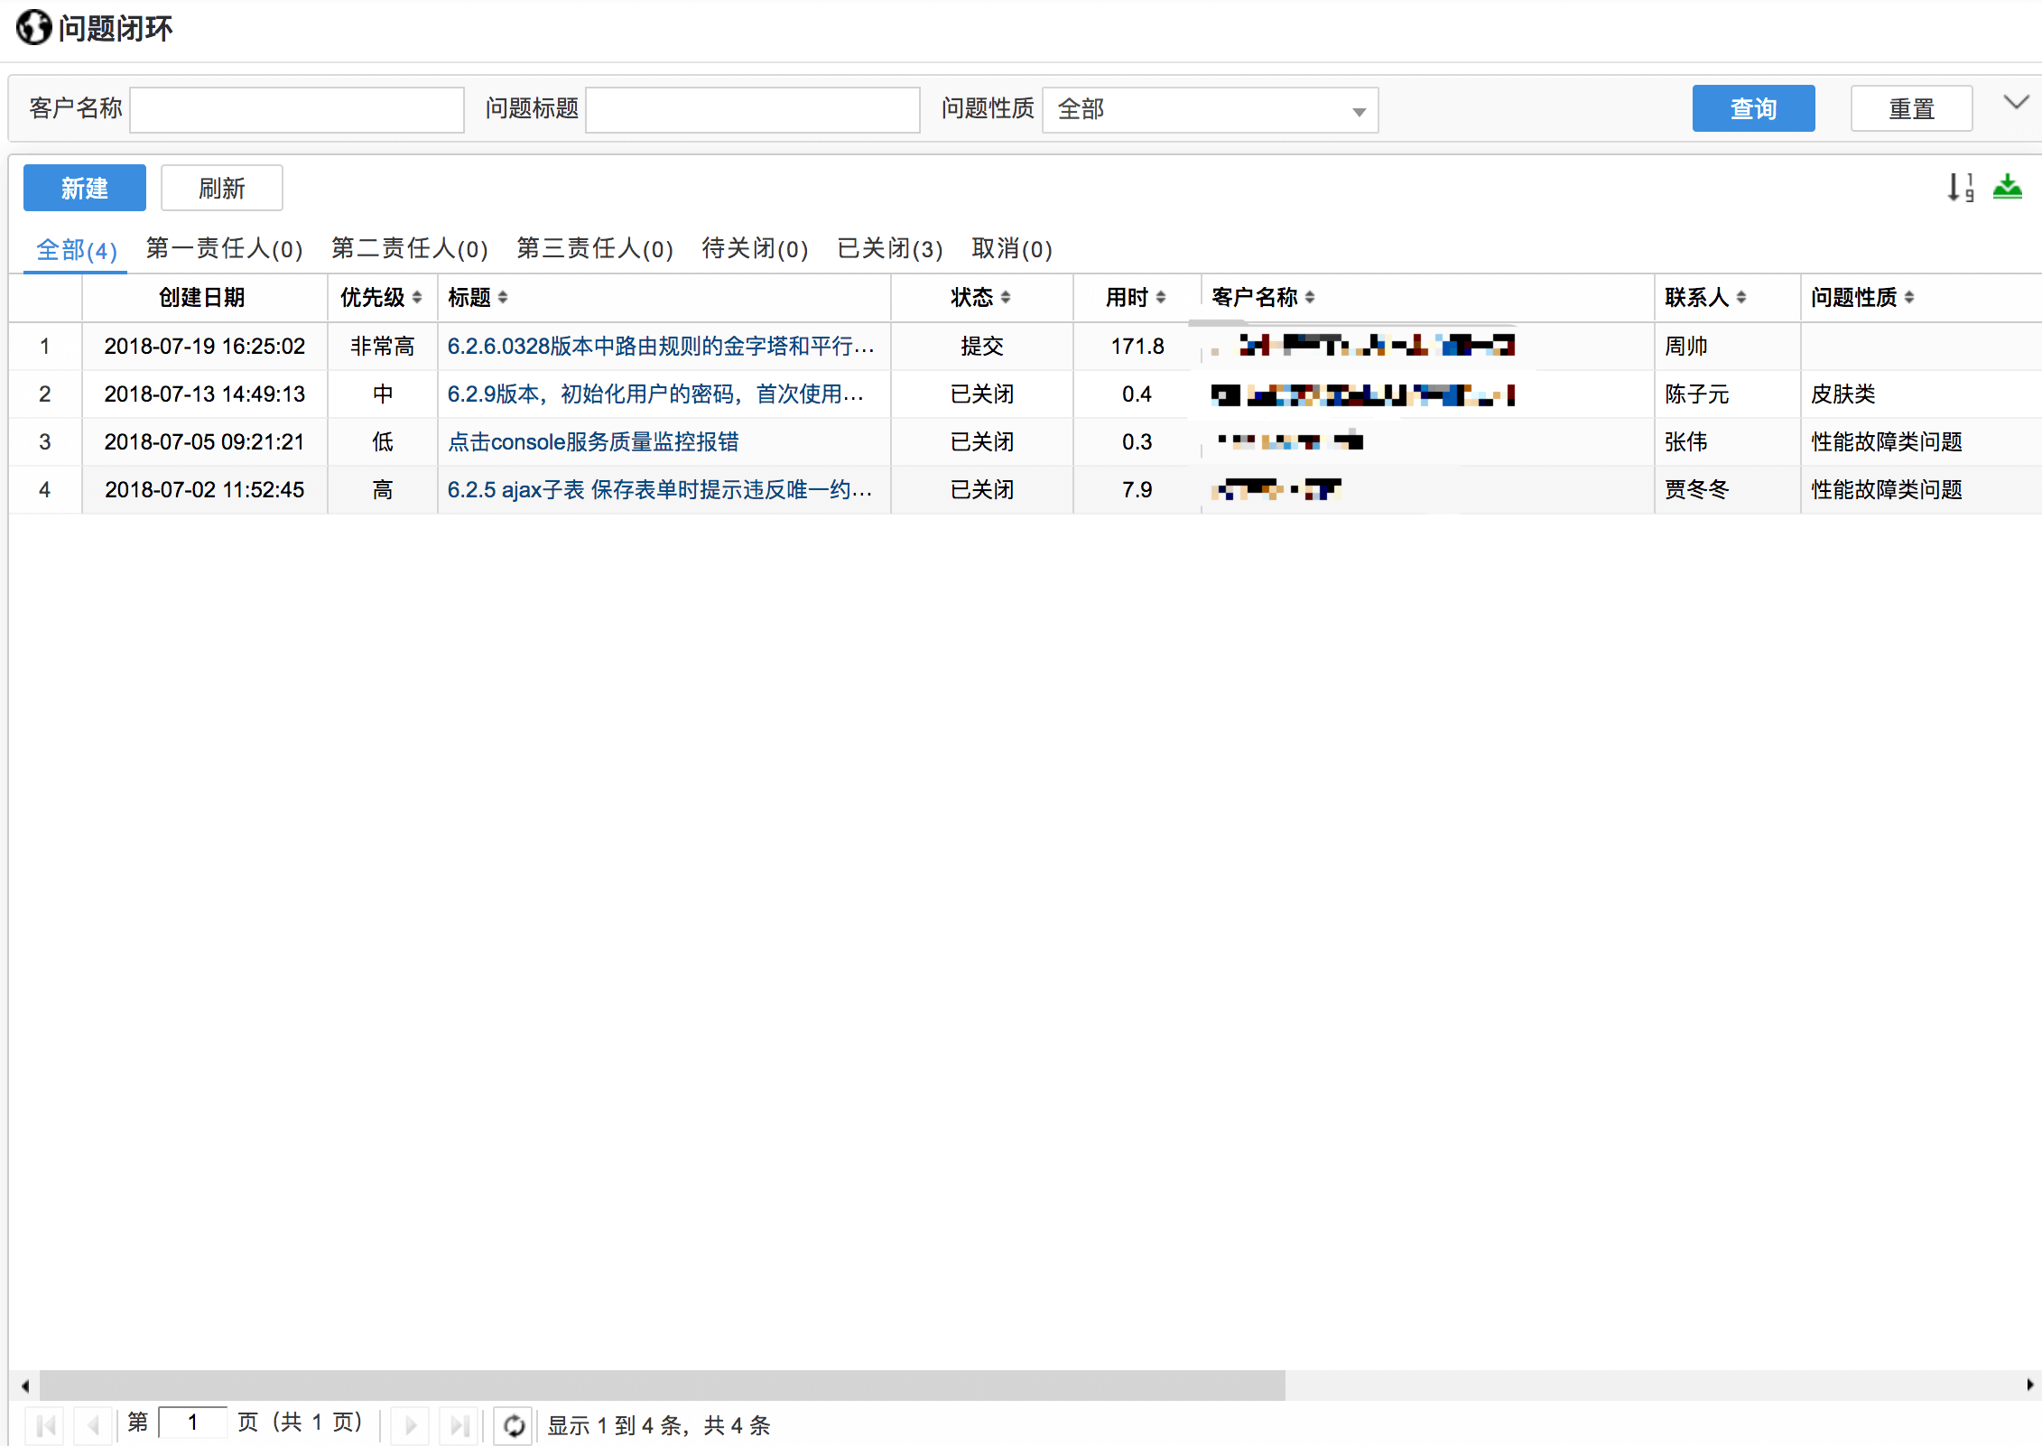Sort by 优先级 column header

tap(382, 297)
